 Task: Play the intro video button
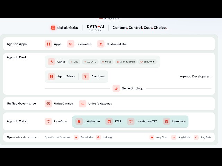coord(109,19)
